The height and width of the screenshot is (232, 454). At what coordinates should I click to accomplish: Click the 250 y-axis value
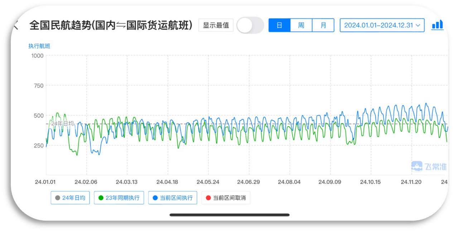[39, 145]
